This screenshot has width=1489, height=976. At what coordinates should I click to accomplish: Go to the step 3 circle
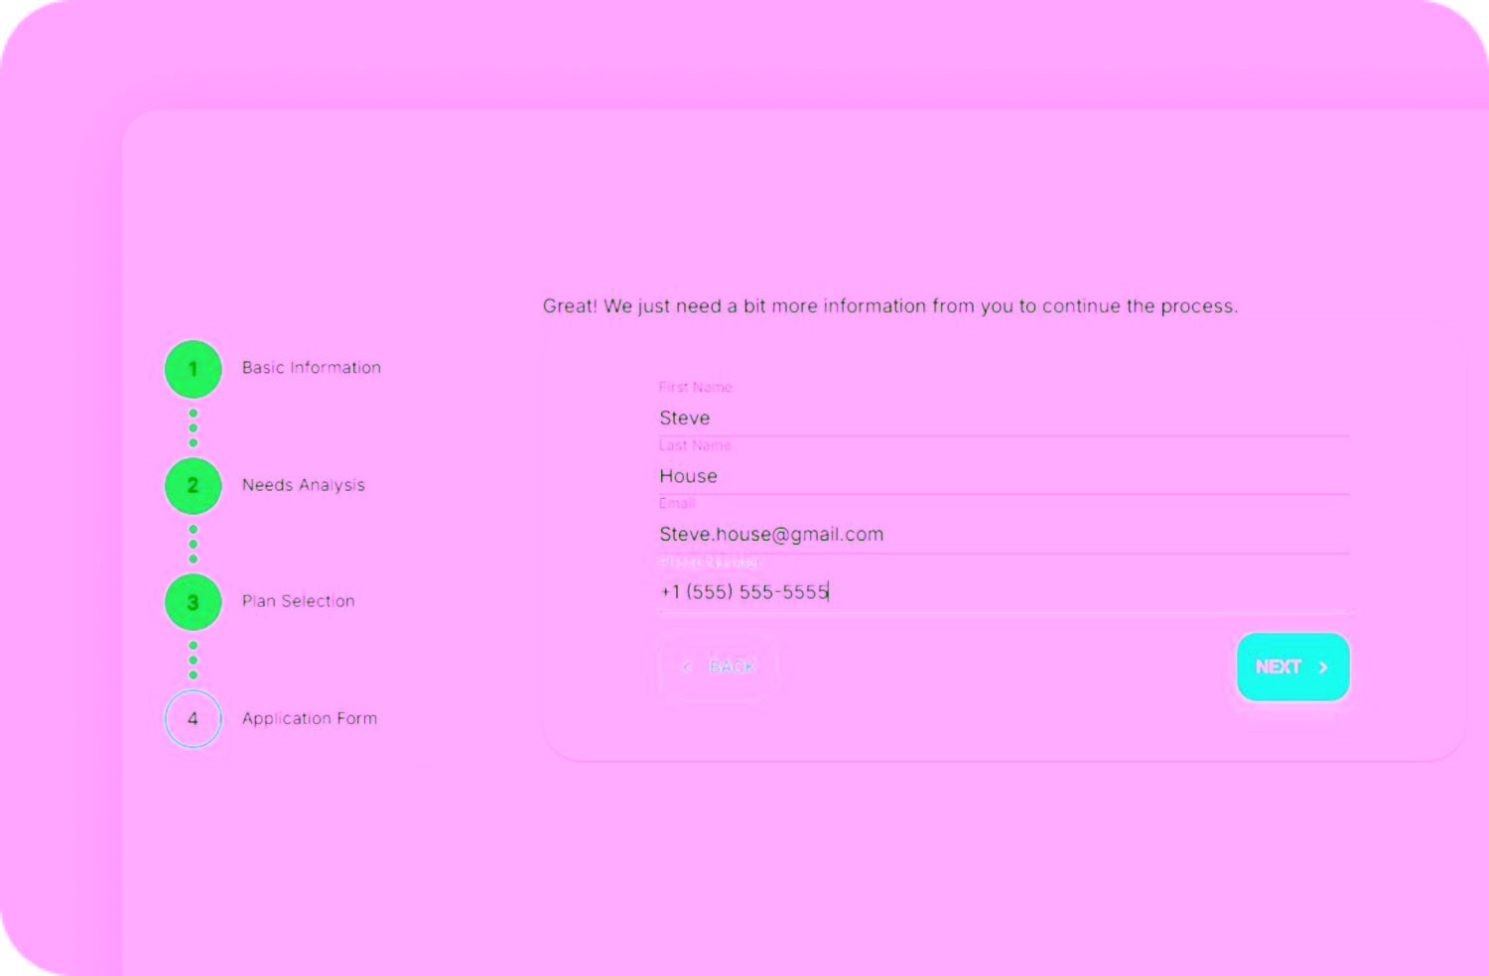tap(193, 602)
